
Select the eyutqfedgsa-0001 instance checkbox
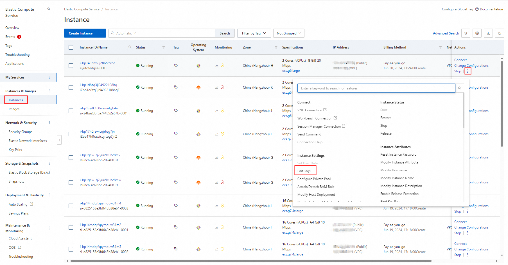pyautogui.click(x=71, y=66)
